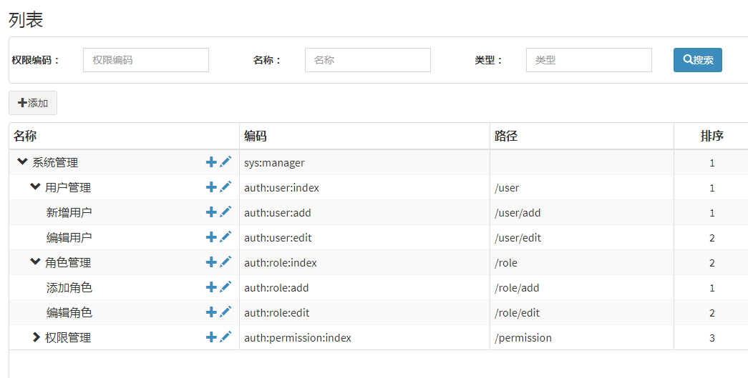Focus the 类型 input field

point(588,60)
